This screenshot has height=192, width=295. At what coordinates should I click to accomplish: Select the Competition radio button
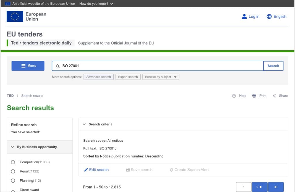[x=13, y=162]
